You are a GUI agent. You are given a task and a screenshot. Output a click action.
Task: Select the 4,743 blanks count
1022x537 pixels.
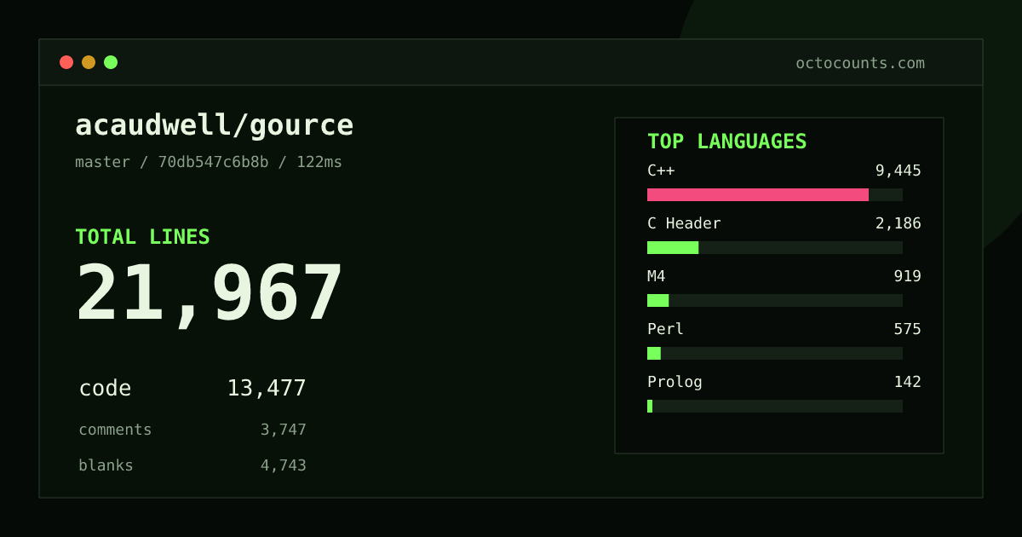pyautogui.click(x=284, y=465)
